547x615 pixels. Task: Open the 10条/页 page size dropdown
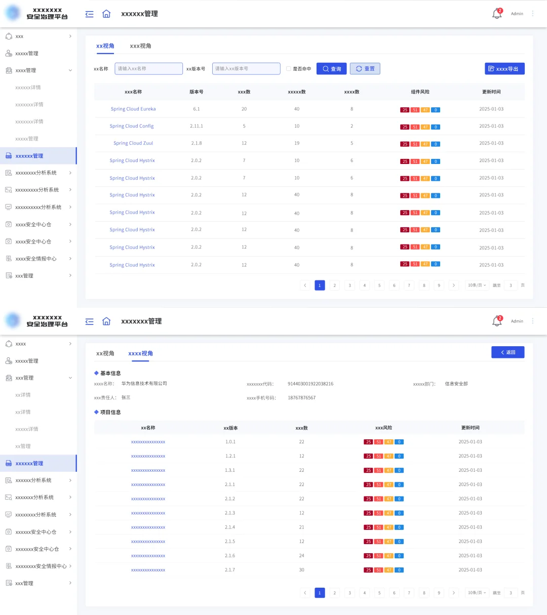(x=476, y=285)
